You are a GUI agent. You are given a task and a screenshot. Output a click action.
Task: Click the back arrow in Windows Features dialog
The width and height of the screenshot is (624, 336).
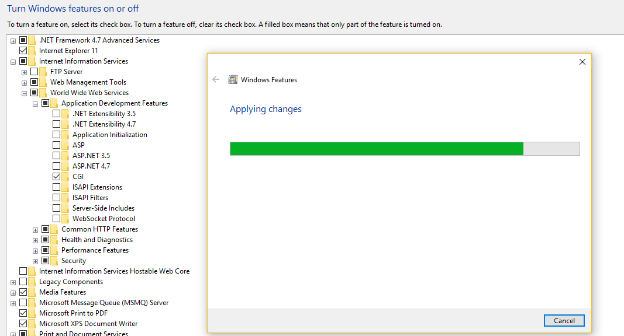click(216, 80)
